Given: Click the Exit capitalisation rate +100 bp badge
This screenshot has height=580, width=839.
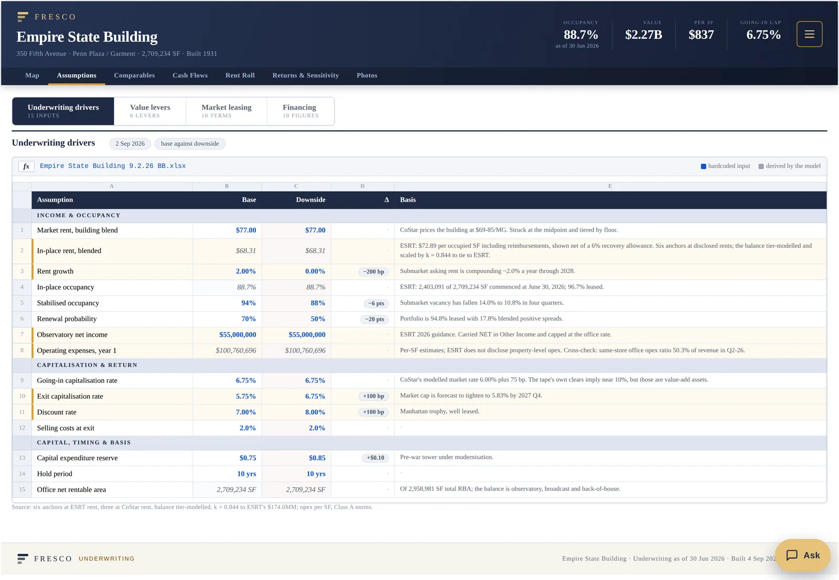Looking at the screenshot, I should pyautogui.click(x=373, y=396).
